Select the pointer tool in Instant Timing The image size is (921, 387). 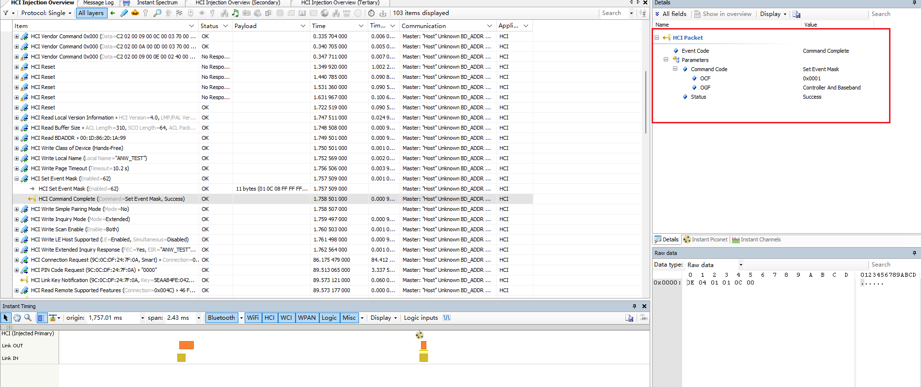coord(6,318)
